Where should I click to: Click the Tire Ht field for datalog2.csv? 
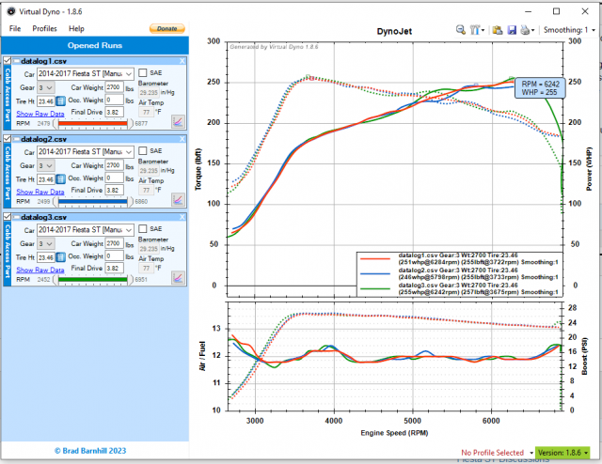click(x=46, y=179)
